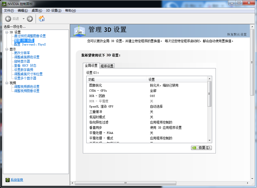The height and width of the screenshot is (188, 257).
Task: Open the 调整桌面尺寸和位置 task
Action: (28, 74)
